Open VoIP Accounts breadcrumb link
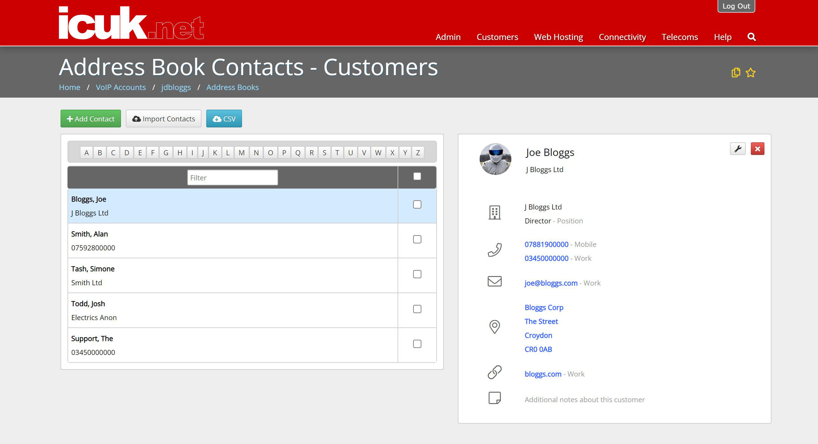818x444 pixels. coord(121,87)
